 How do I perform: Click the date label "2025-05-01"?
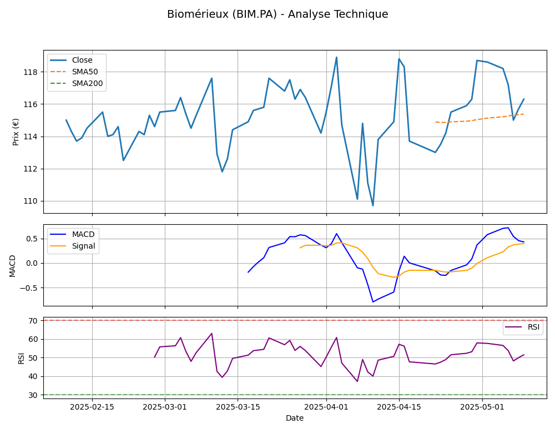coord(482,407)
